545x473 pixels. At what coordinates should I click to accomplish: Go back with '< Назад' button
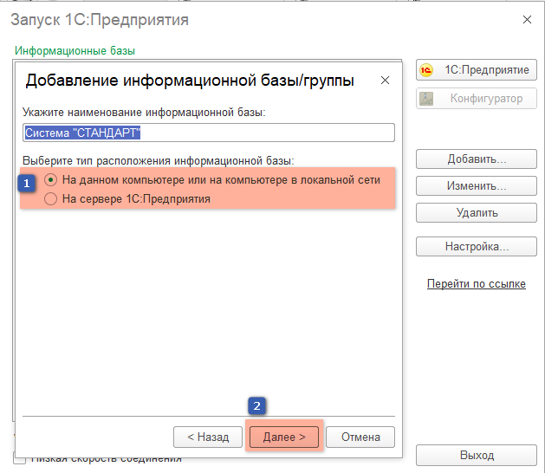208,437
